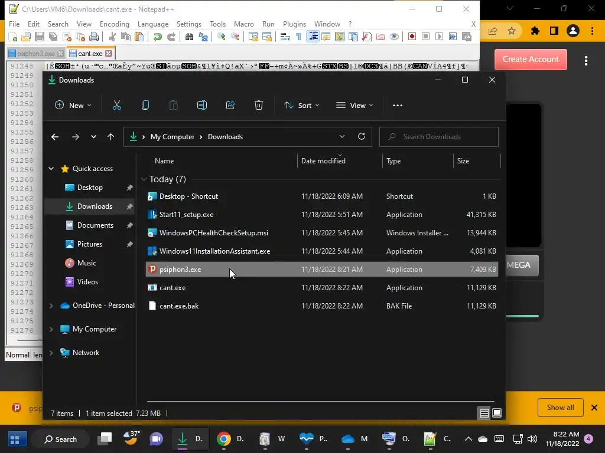Click the Redo arrow in Notepad++ toolbar

(x=171, y=37)
